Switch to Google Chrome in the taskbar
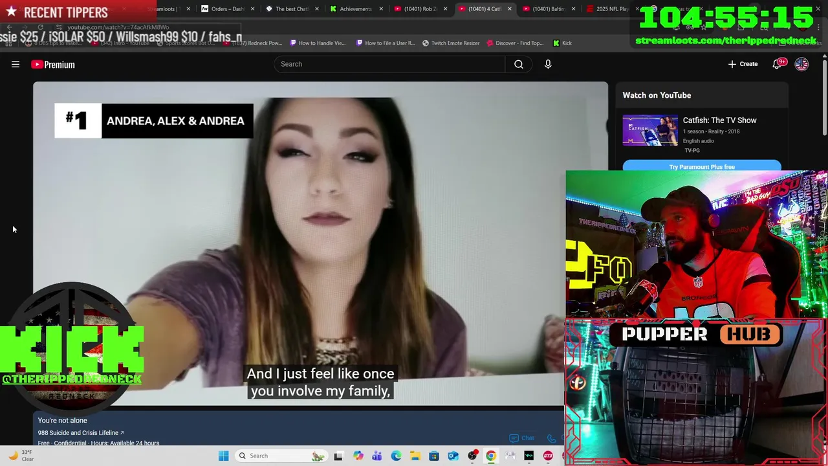828x466 pixels. 491,456
